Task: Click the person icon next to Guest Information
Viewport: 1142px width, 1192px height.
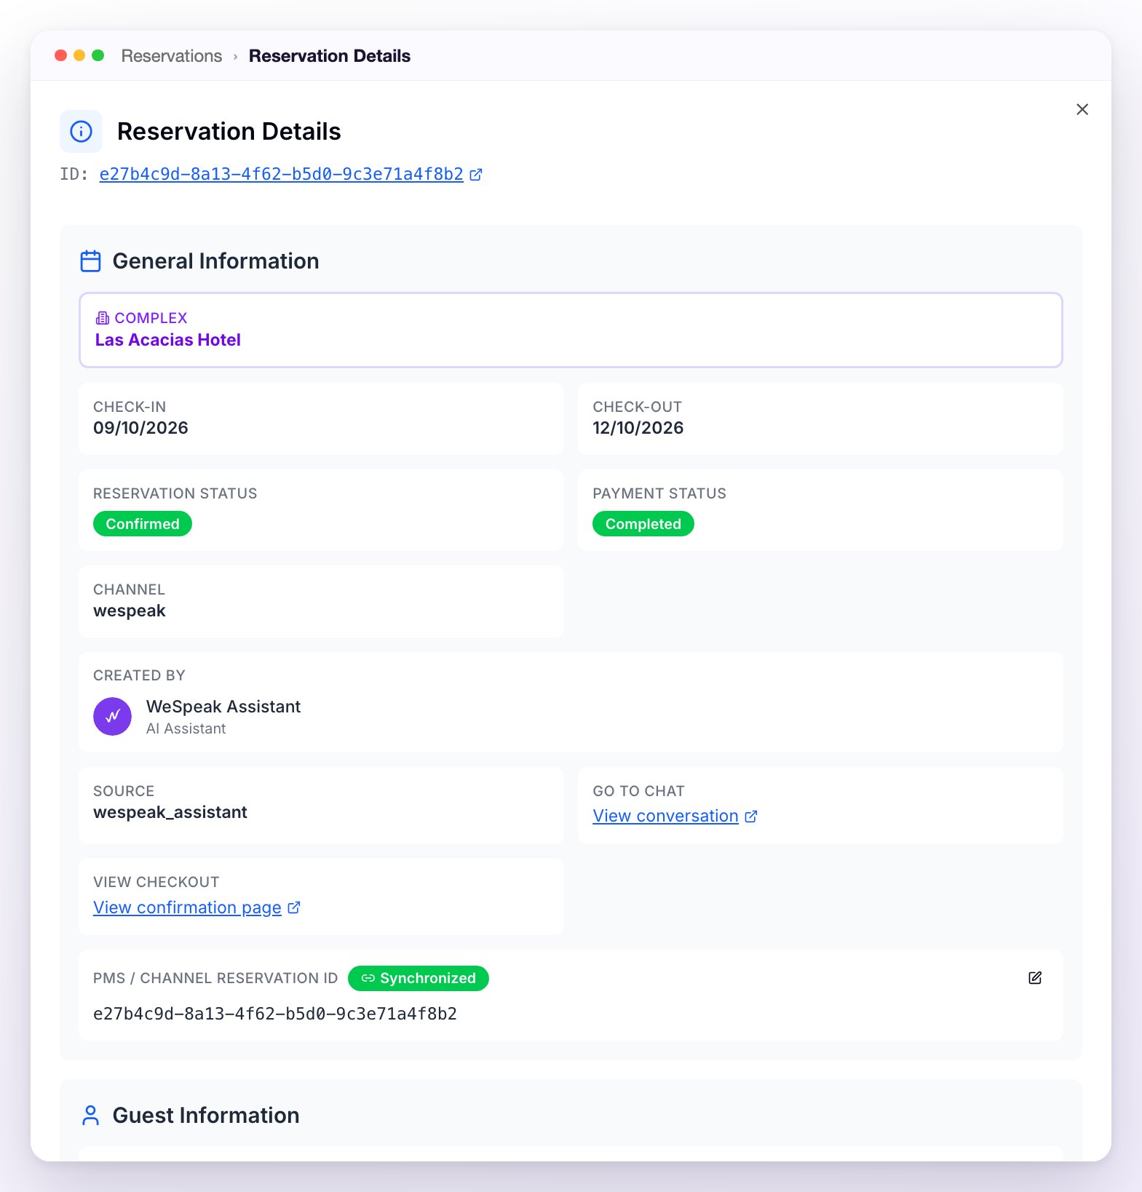Action: (x=90, y=1116)
